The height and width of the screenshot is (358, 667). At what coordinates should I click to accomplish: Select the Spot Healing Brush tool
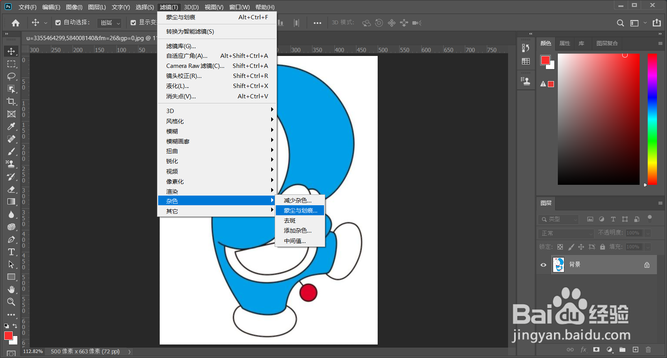click(x=11, y=139)
